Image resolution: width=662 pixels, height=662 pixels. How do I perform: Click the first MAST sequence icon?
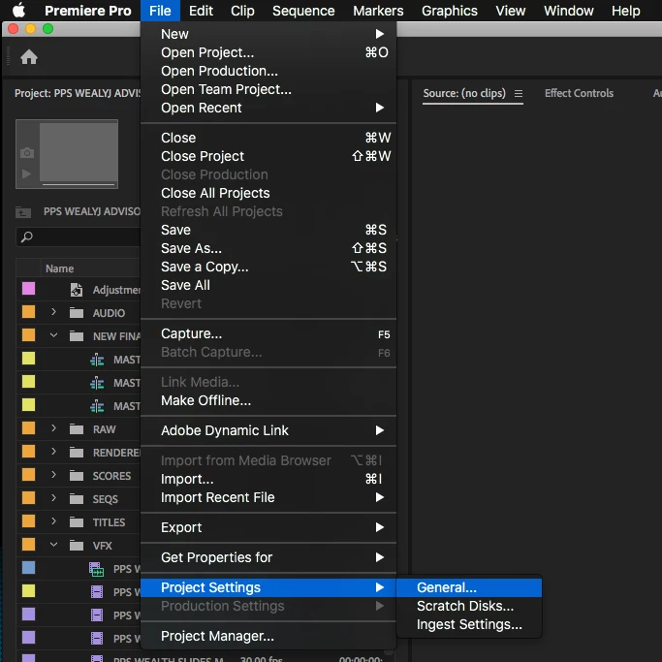click(97, 360)
